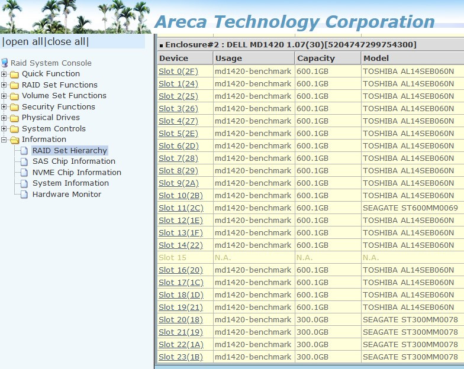Open the Slot 11(2C) device link
Screen dimensions: 464x369
181,208
